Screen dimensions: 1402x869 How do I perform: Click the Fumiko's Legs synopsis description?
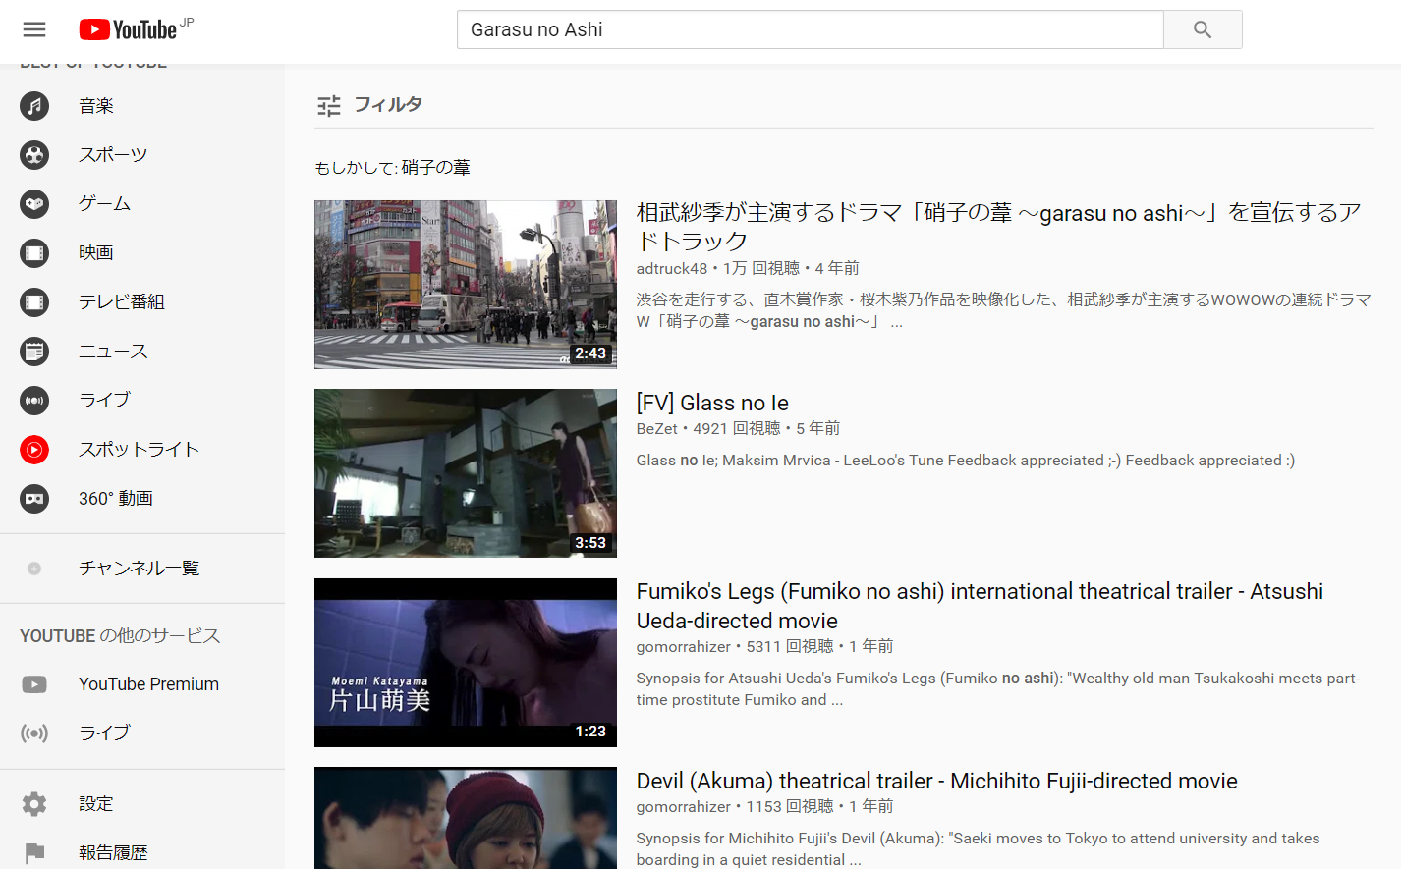point(998,689)
